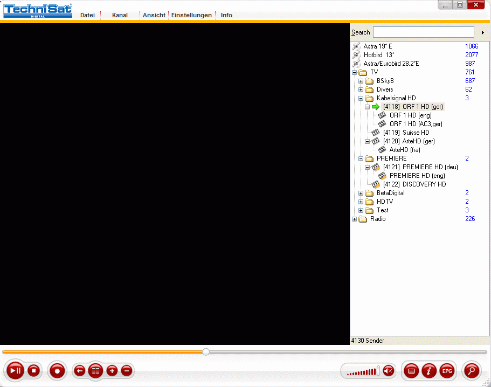This screenshot has width=491, height=387.
Task: Open teletext with the lines icon button
Action: pos(411,371)
